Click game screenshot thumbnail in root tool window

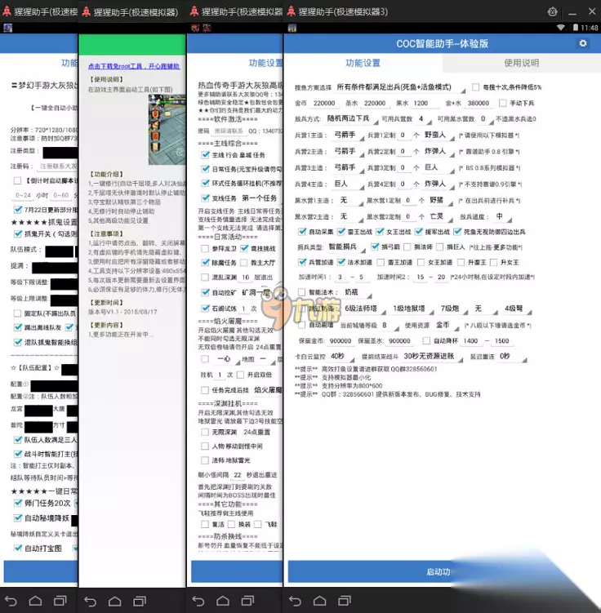(167, 130)
